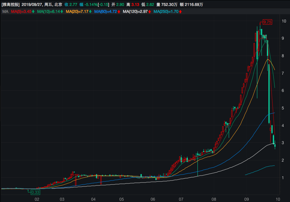Viewport: 290px width, 202px height.
Task: Click the 06 month label on time axis
Action: coord(153,199)
